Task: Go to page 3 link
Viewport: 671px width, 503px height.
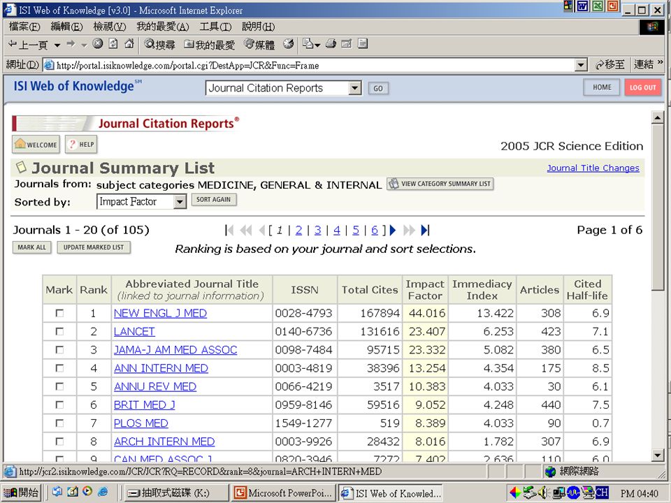Action: [318, 231]
